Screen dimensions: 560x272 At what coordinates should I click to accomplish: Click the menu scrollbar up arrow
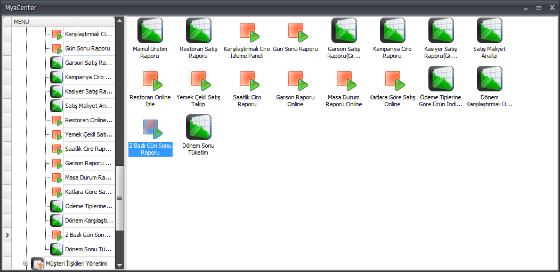120,21
